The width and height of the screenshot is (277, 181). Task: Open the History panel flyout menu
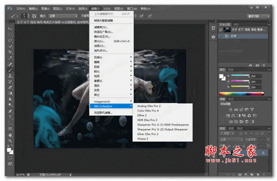click(x=269, y=24)
